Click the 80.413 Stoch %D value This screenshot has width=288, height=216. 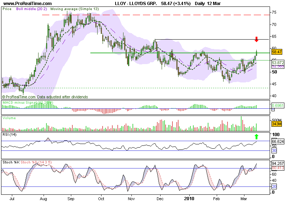[278, 168]
